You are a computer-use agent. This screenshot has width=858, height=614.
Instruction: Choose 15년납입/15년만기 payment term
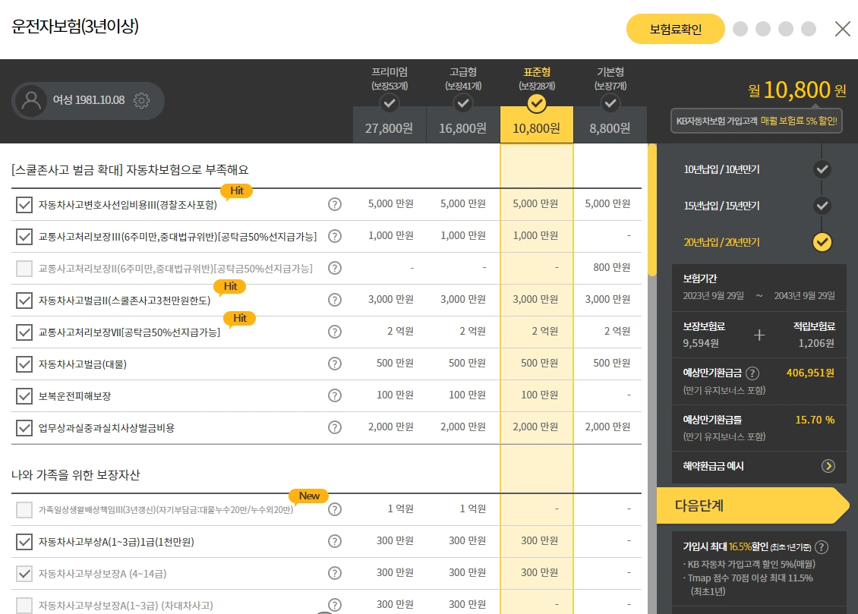[x=757, y=206]
